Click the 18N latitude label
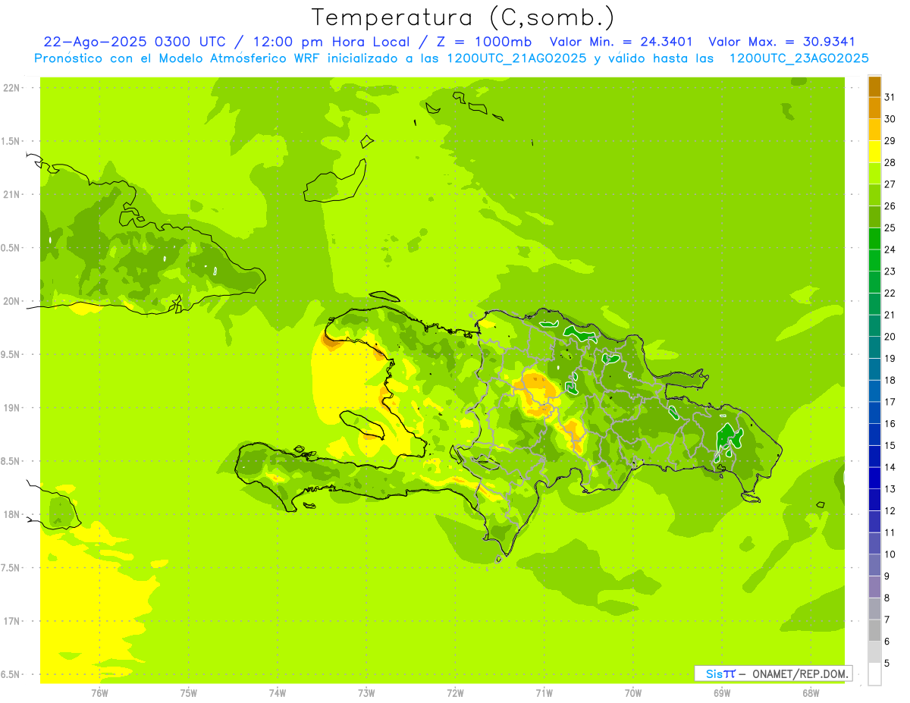 (12, 514)
